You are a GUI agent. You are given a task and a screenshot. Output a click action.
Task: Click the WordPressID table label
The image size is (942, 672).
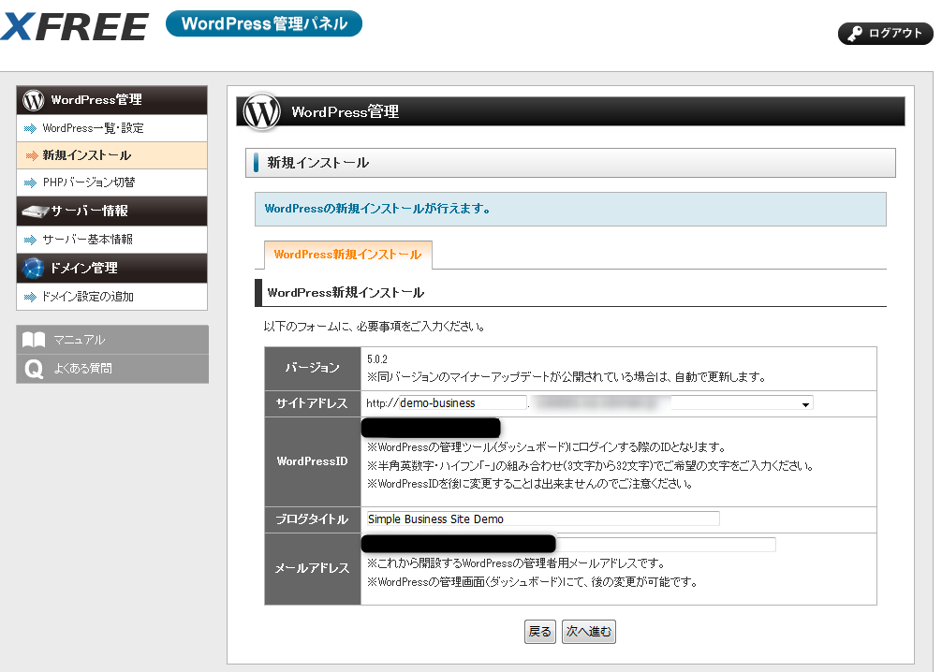click(x=313, y=461)
